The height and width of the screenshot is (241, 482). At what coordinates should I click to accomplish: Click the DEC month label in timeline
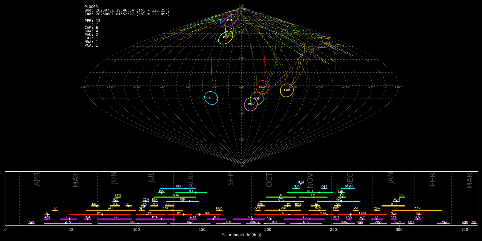click(x=350, y=180)
